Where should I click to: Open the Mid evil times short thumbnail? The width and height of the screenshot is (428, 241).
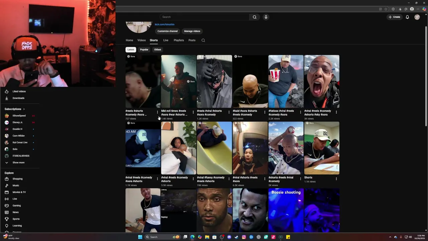click(x=179, y=81)
